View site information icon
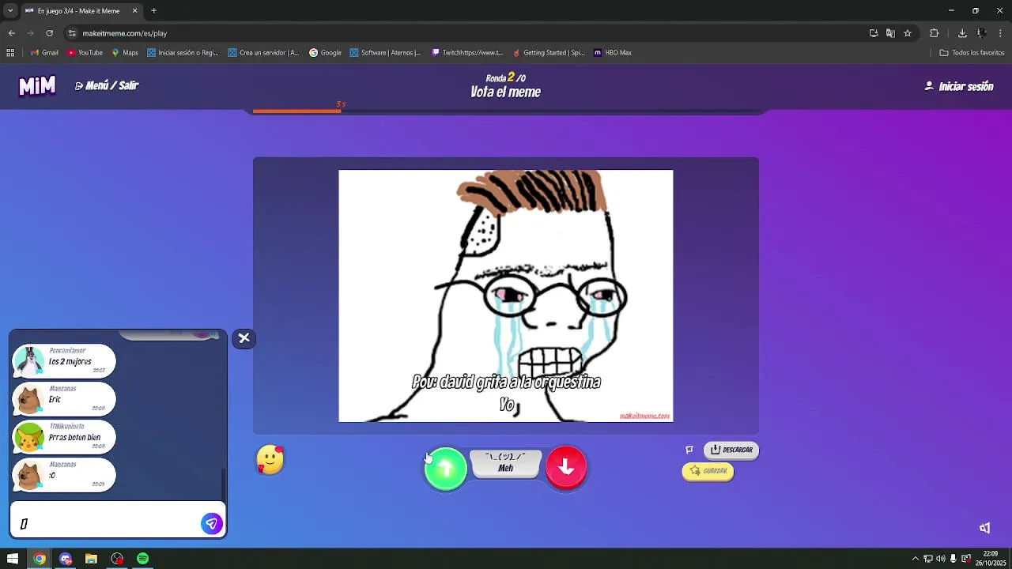Viewport: 1012px width, 569px height. 72,33
